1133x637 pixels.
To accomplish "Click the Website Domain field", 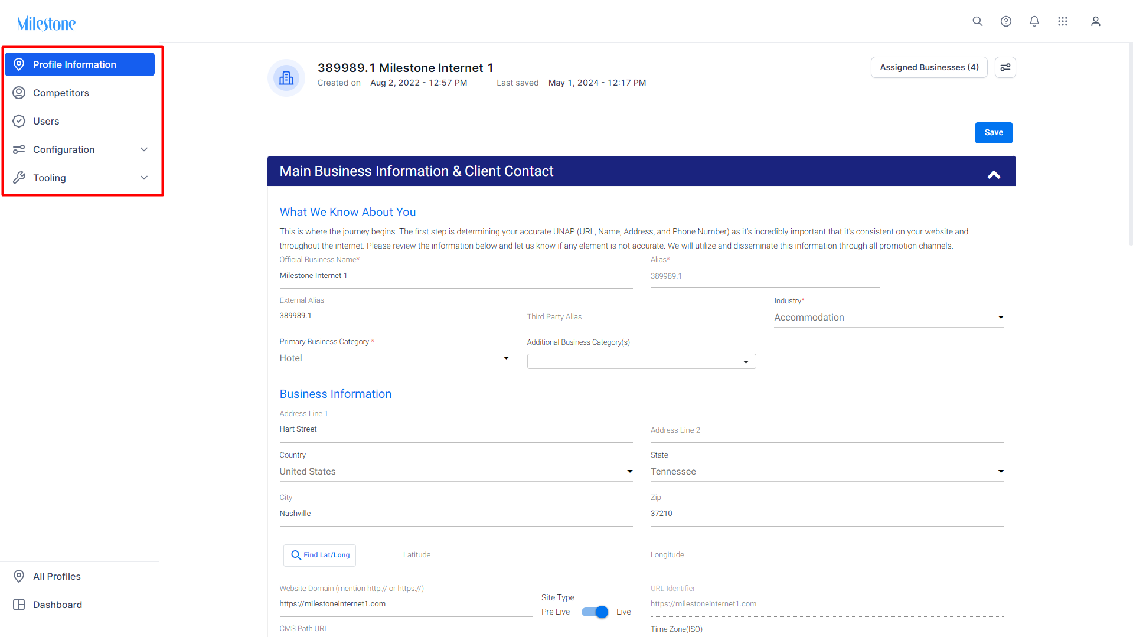I will pos(406,605).
